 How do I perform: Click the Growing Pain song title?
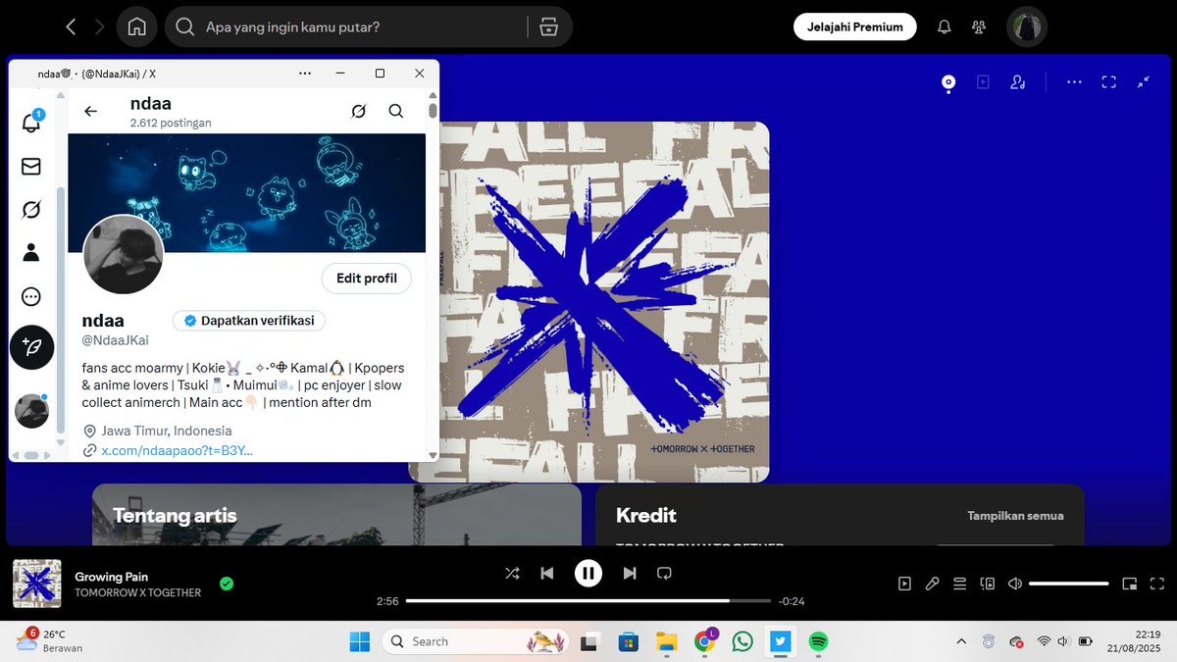click(112, 577)
